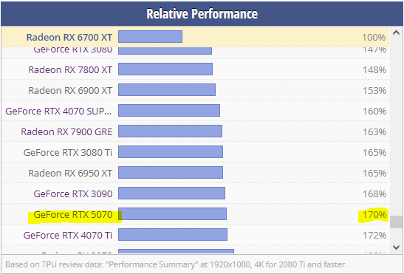The width and height of the screenshot is (404, 274).
Task: Click the scroll down arrow of the list
Action: coord(397,247)
